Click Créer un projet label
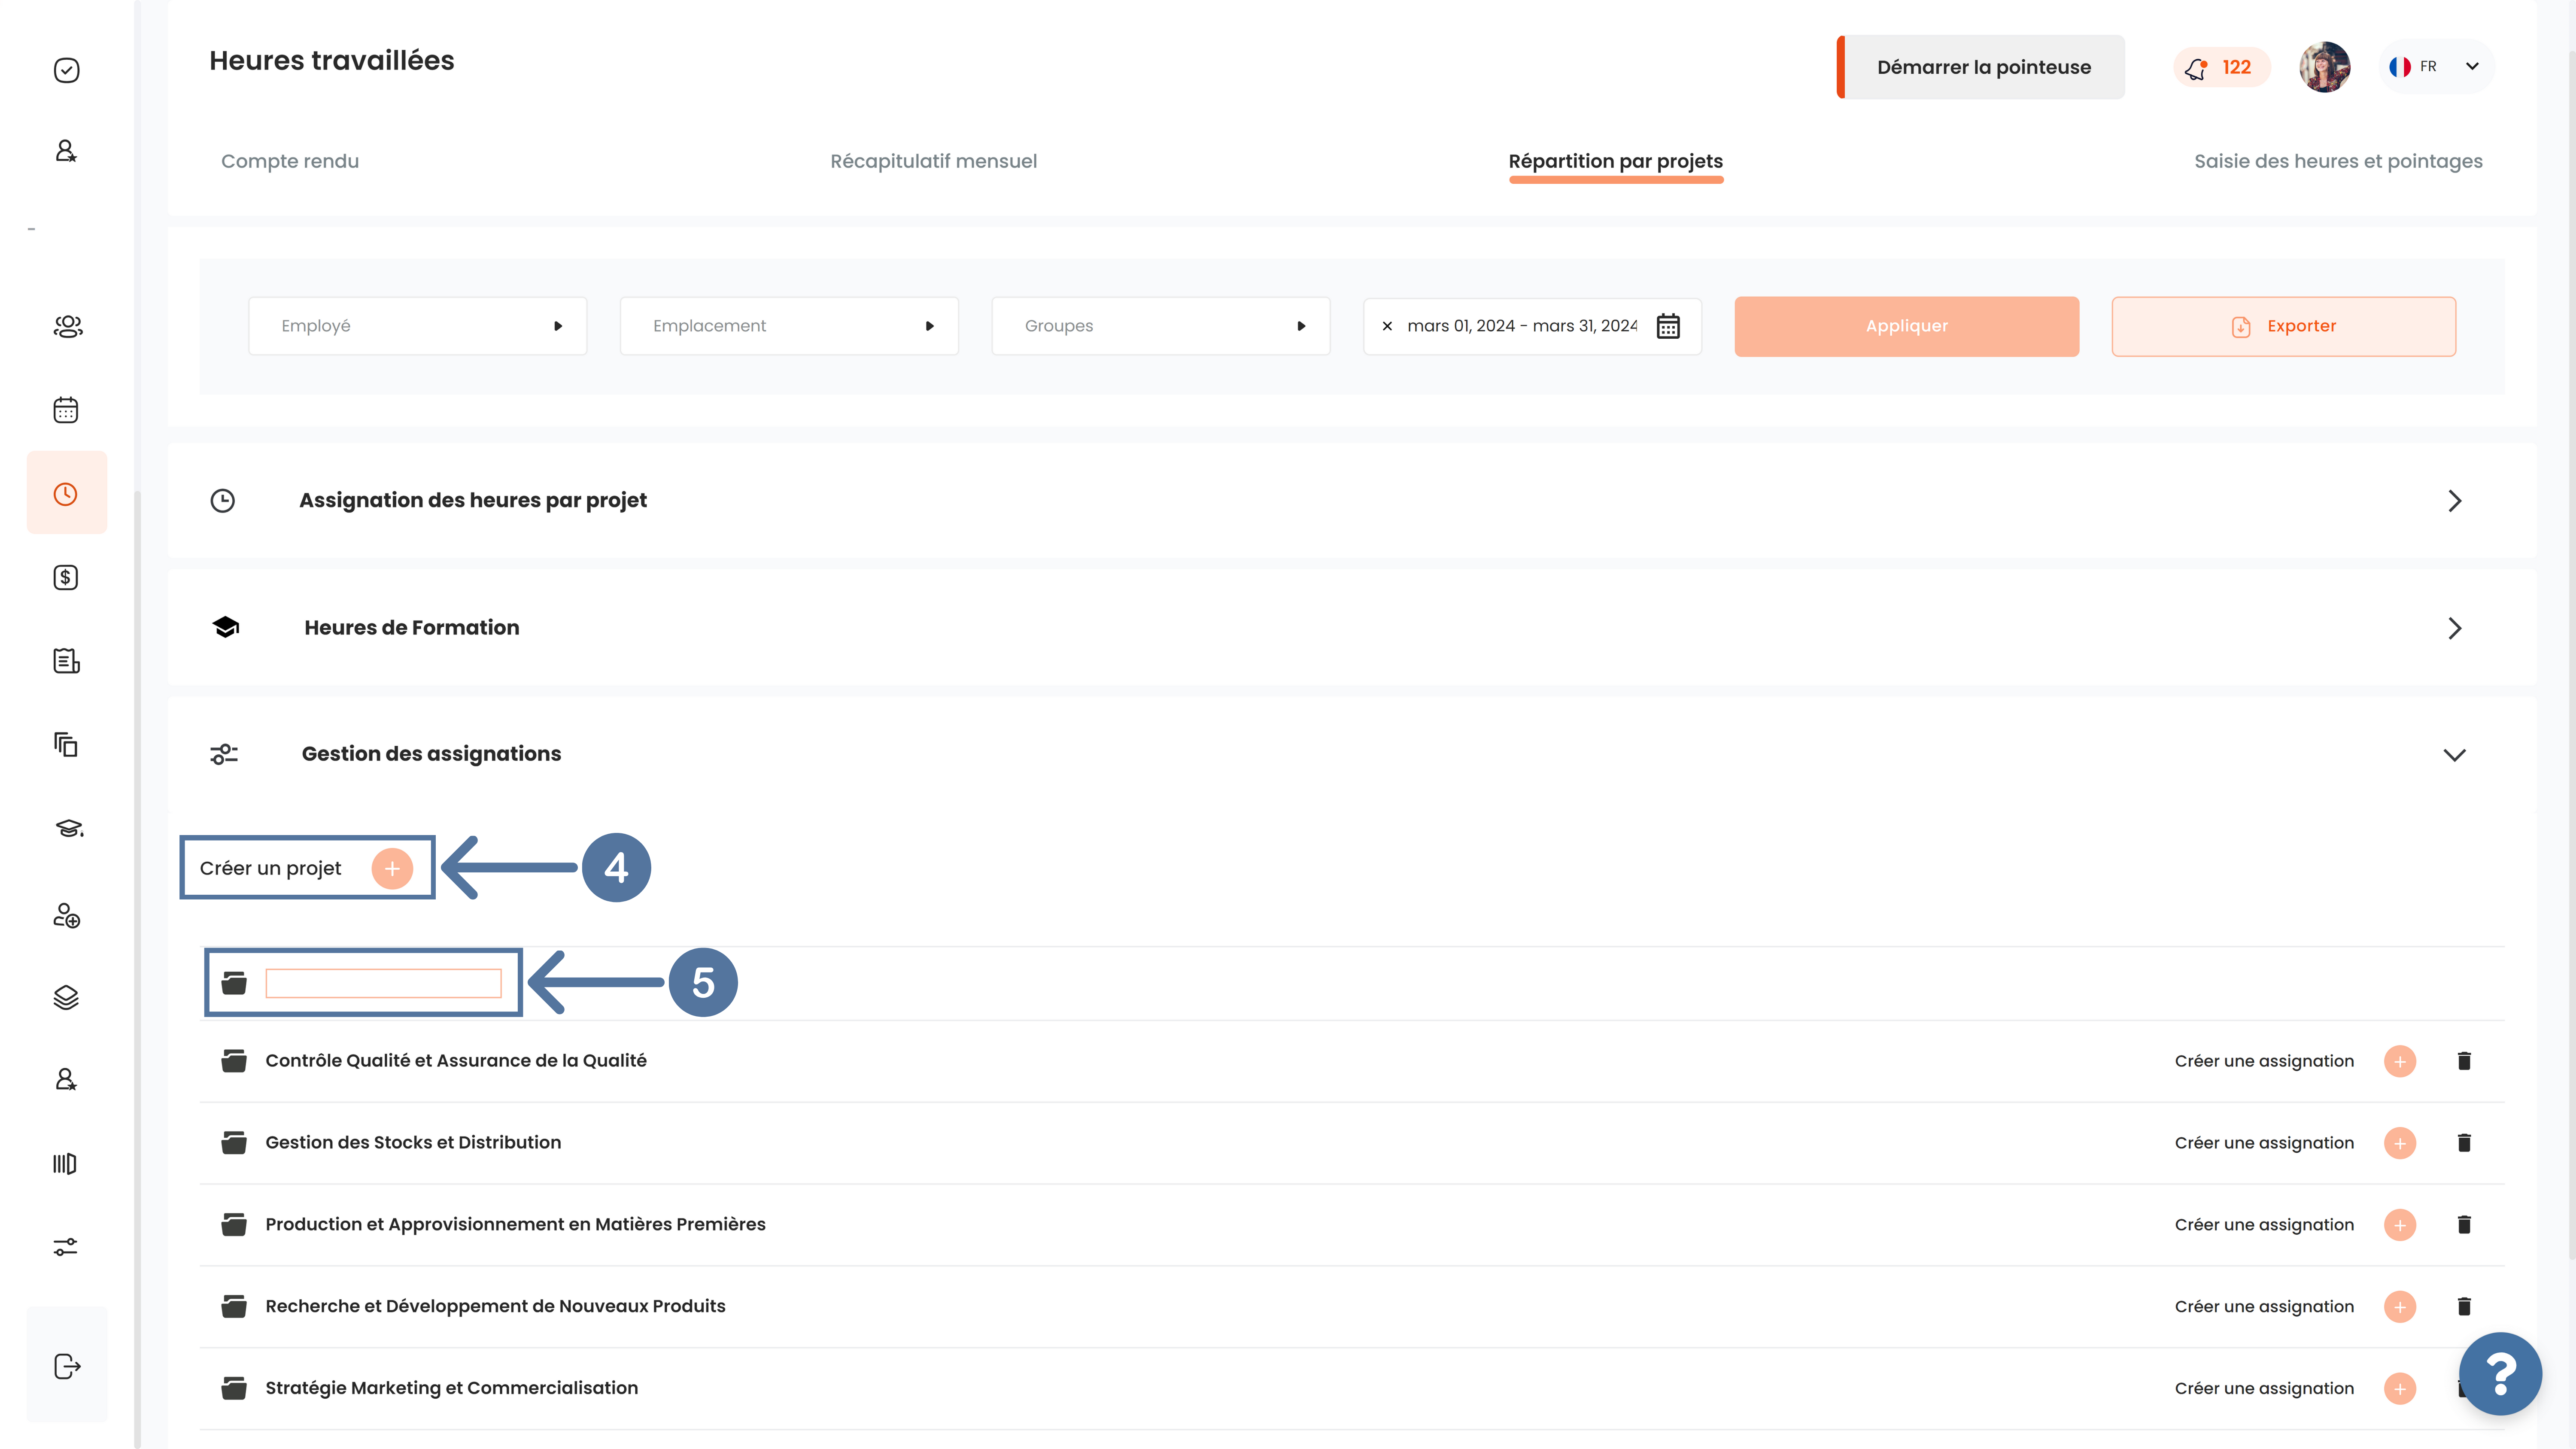The image size is (2576, 1449). (x=270, y=868)
